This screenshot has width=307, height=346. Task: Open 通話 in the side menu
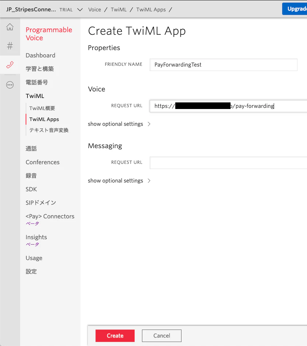click(x=31, y=148)
